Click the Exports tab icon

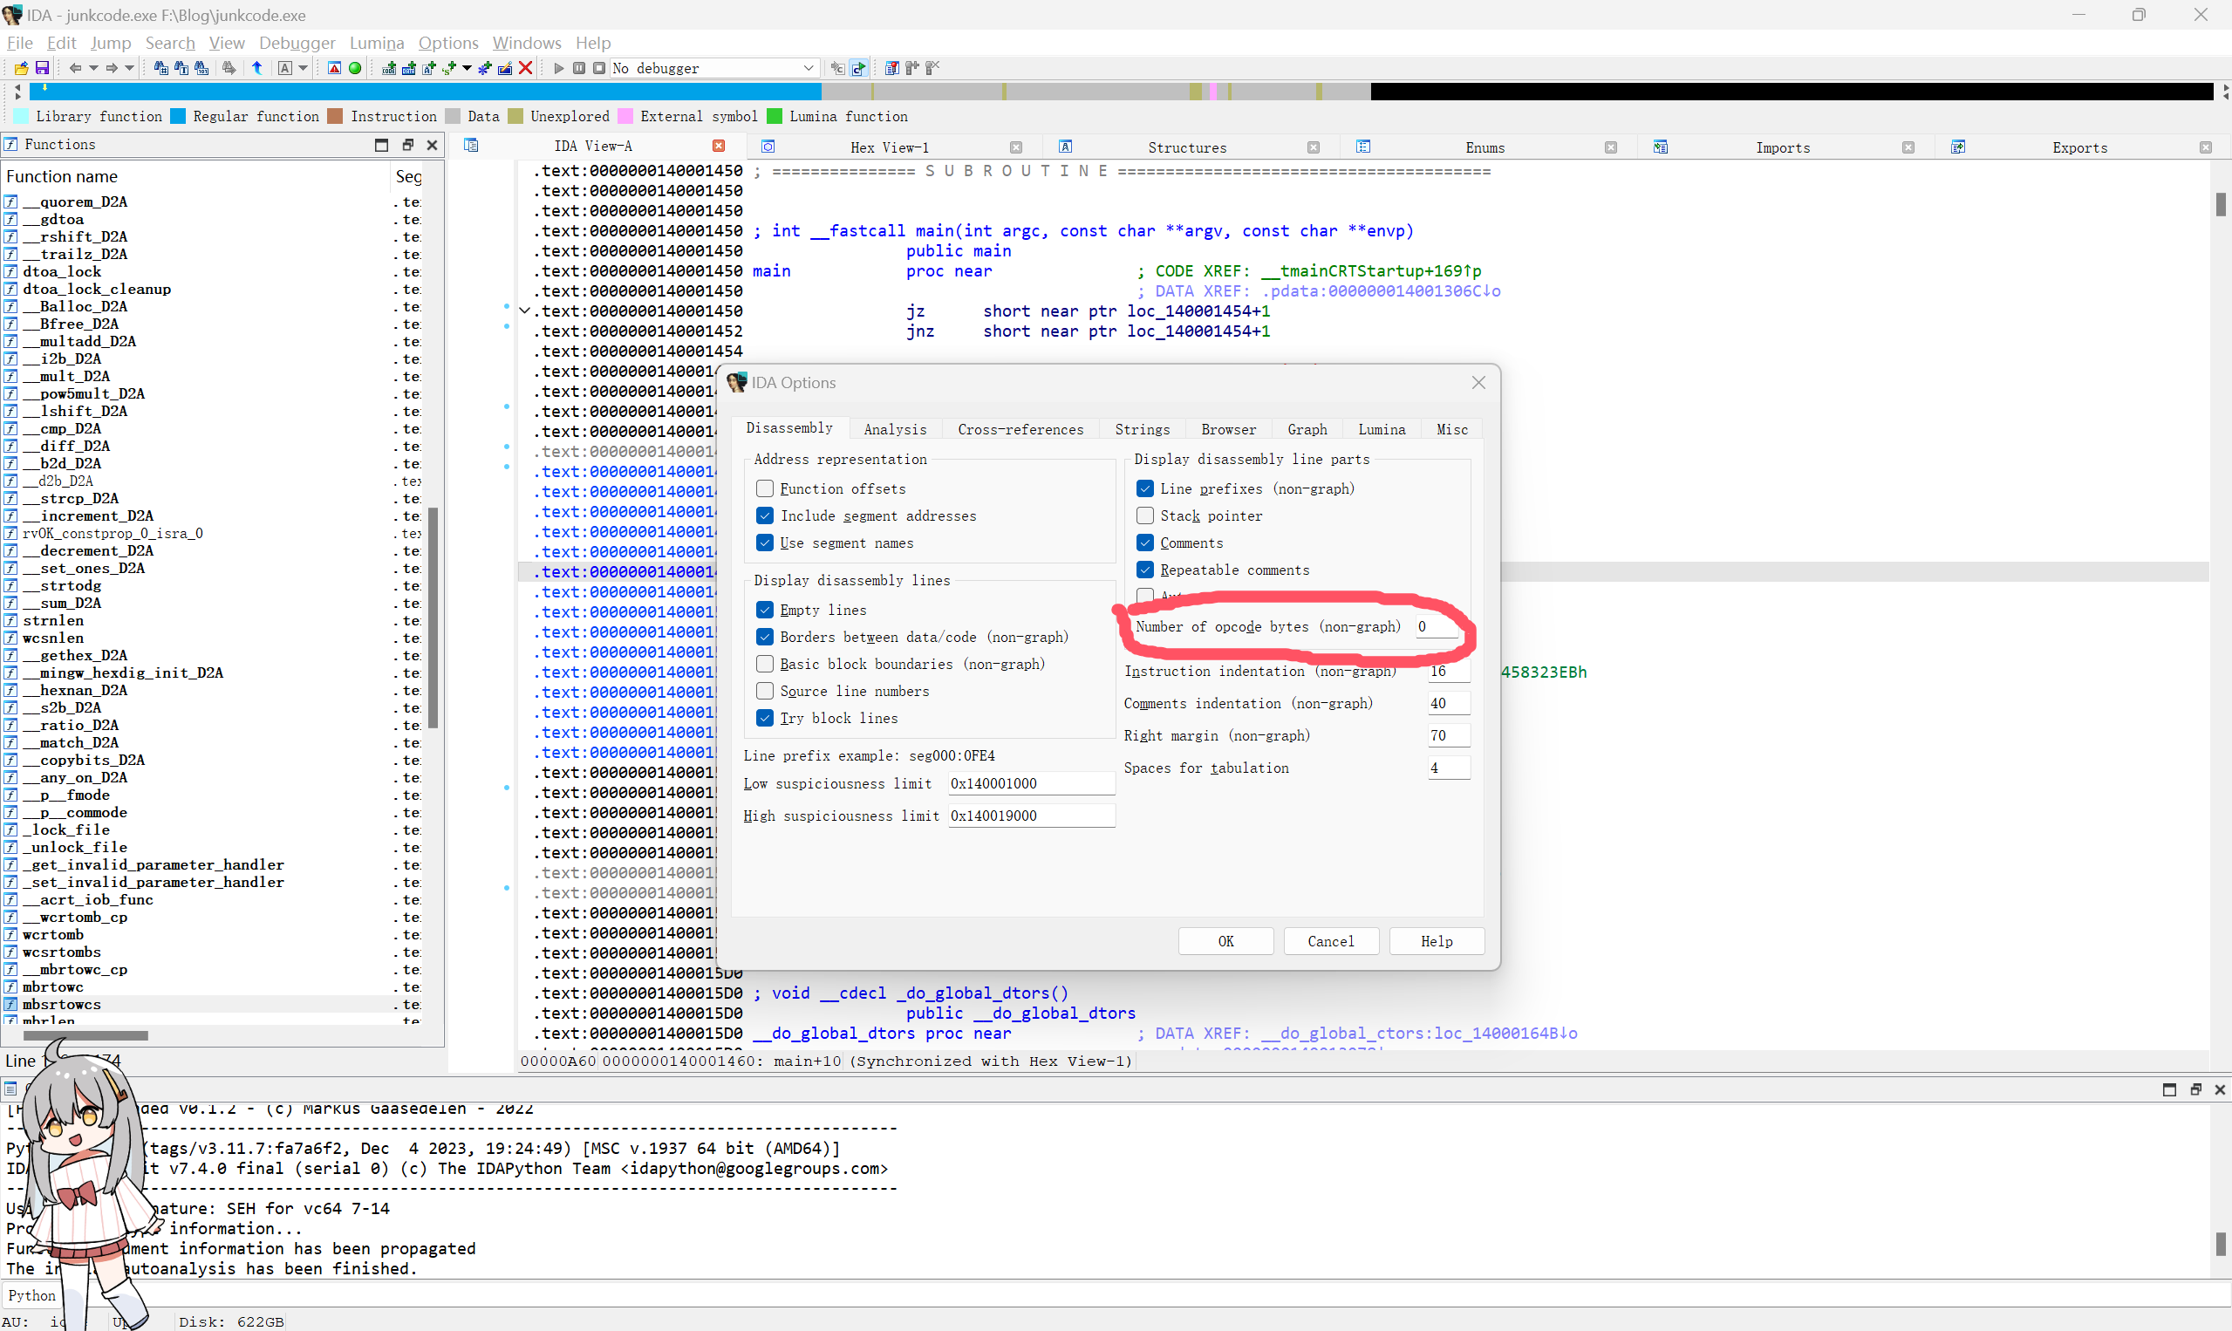tap(1958, 147)
